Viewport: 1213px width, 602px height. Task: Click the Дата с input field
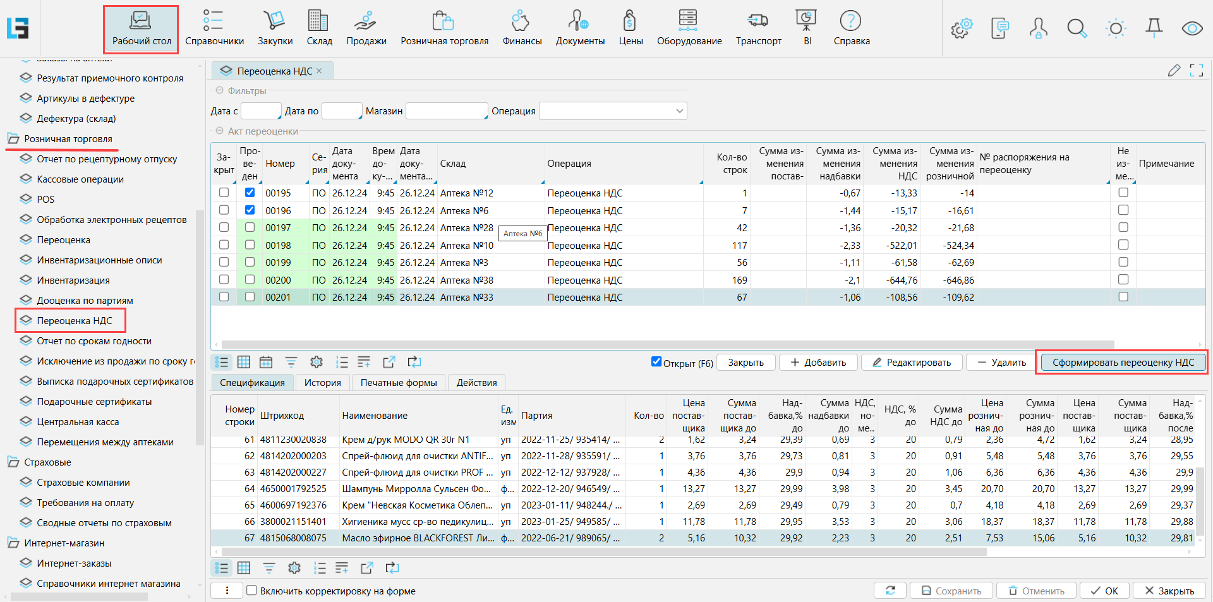(260, 111)
